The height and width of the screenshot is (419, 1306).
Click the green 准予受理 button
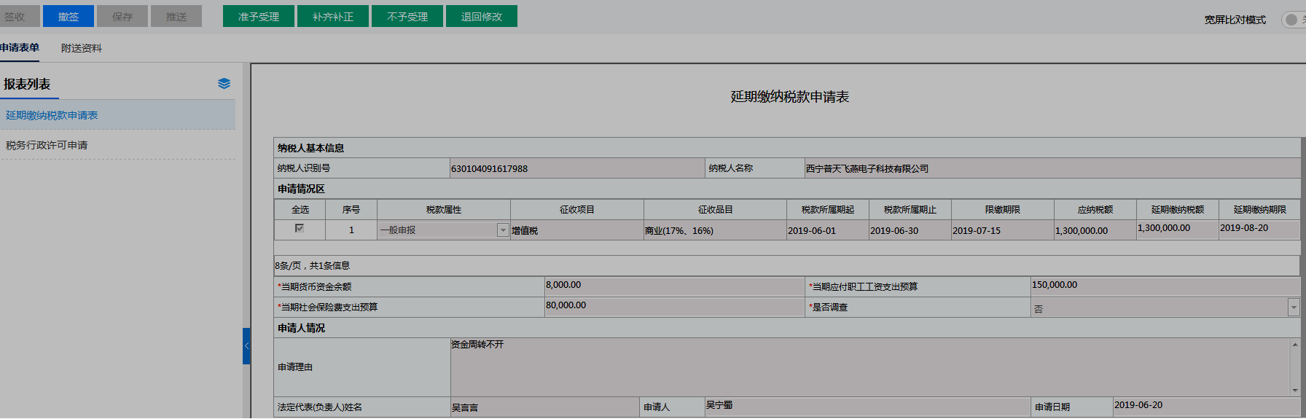259,16
